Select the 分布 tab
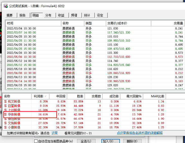Viewport: 185px width, 143px height. point(50,15)
